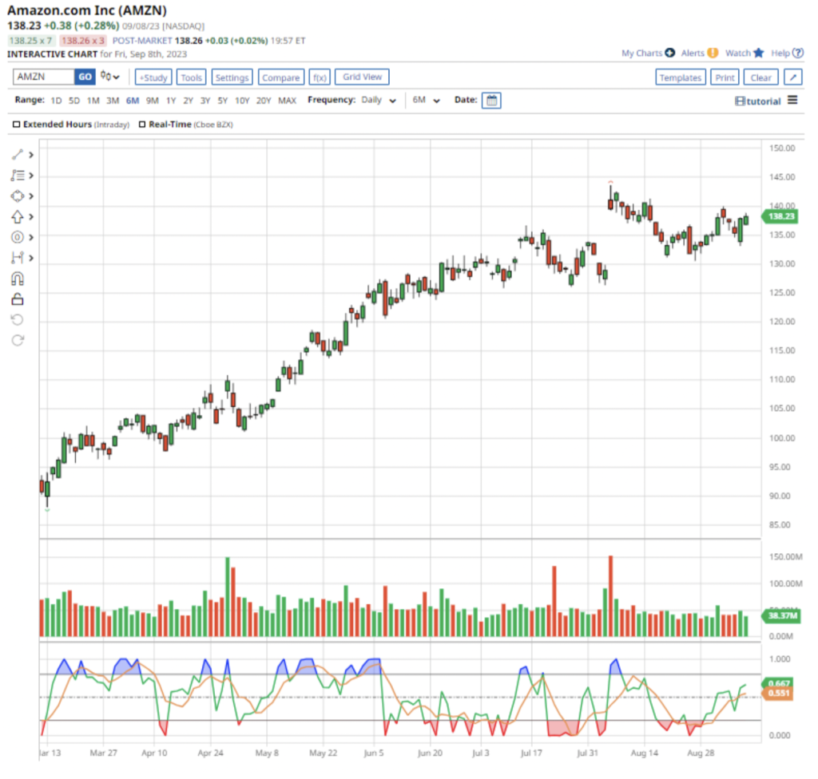
Task: Open the Date calendar picker icon
Action: (491, 100)
